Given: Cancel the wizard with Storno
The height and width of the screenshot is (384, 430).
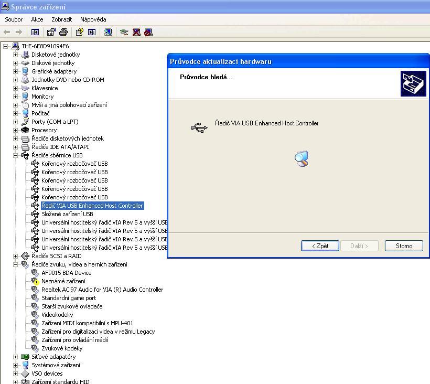Looking at the screenshot, I should click(x=404, y=246).
